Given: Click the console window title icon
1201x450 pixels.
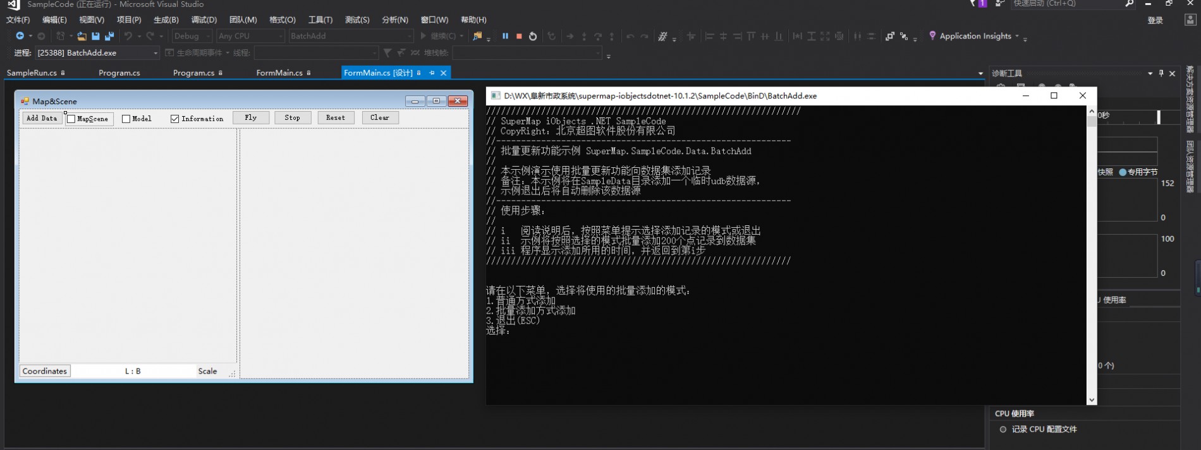Looking at the screenshot, I should (496, 96).
